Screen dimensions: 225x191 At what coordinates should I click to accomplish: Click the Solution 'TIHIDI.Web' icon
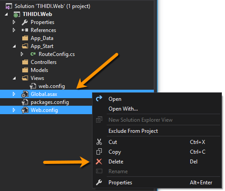(x=8, y=6)
